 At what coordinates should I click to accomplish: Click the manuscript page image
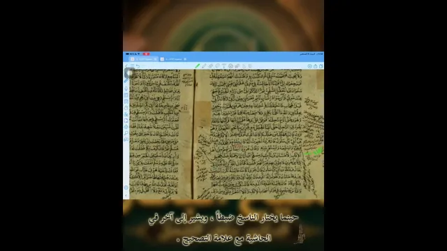[226, 134]
